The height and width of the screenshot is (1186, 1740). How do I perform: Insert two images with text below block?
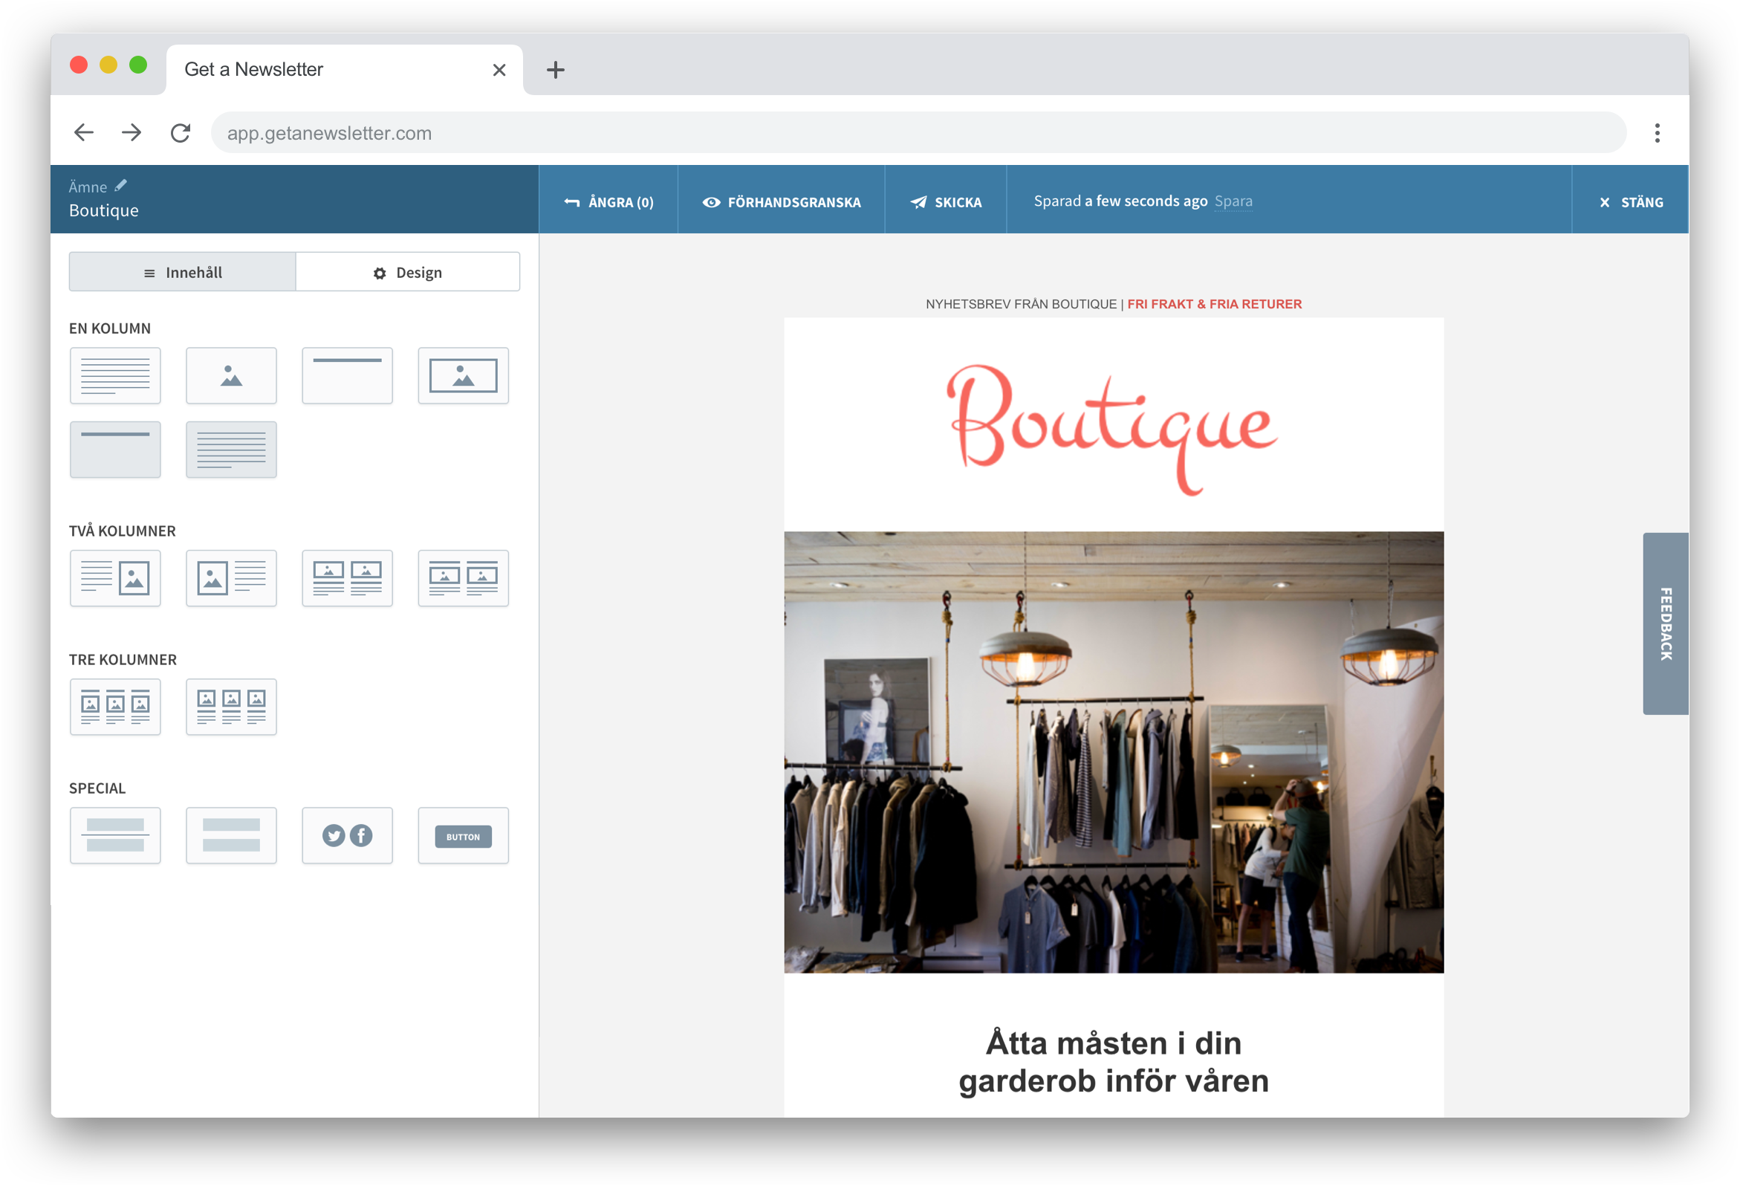click(348, 578)
